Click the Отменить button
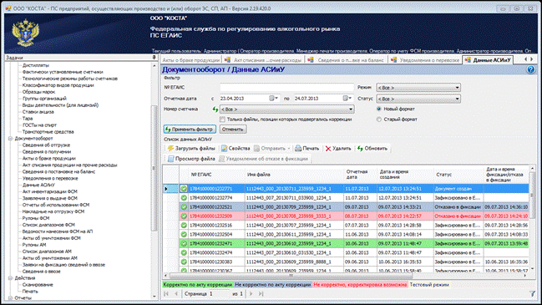This screenshot has height=305, width=542. click(233, 130)
